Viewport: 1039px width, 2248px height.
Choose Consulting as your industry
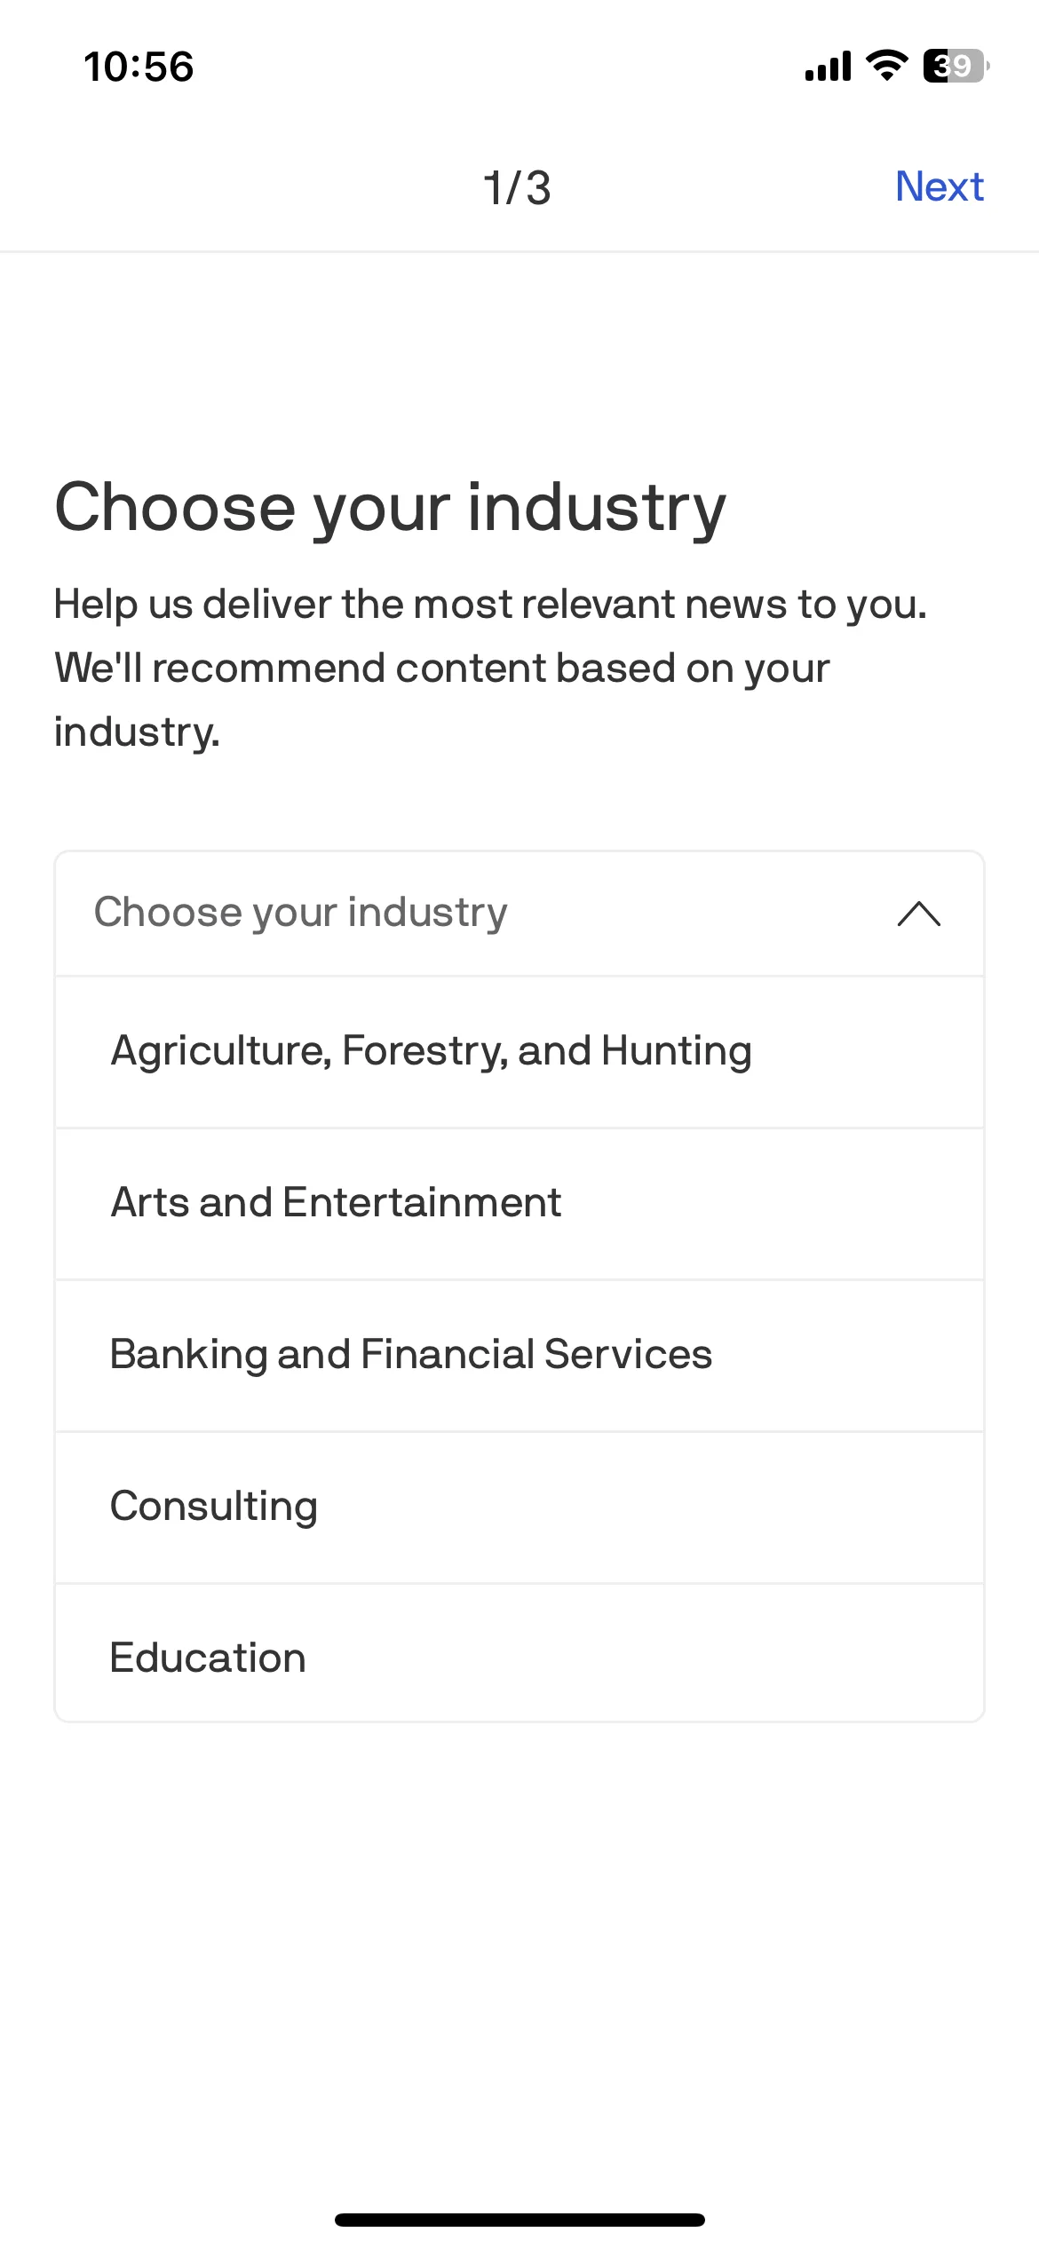click(519, 1508)
